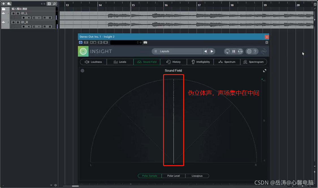Open track list settings gear at bottom
The height and width of the screenshot is (188, 318).
pos(56,185)
